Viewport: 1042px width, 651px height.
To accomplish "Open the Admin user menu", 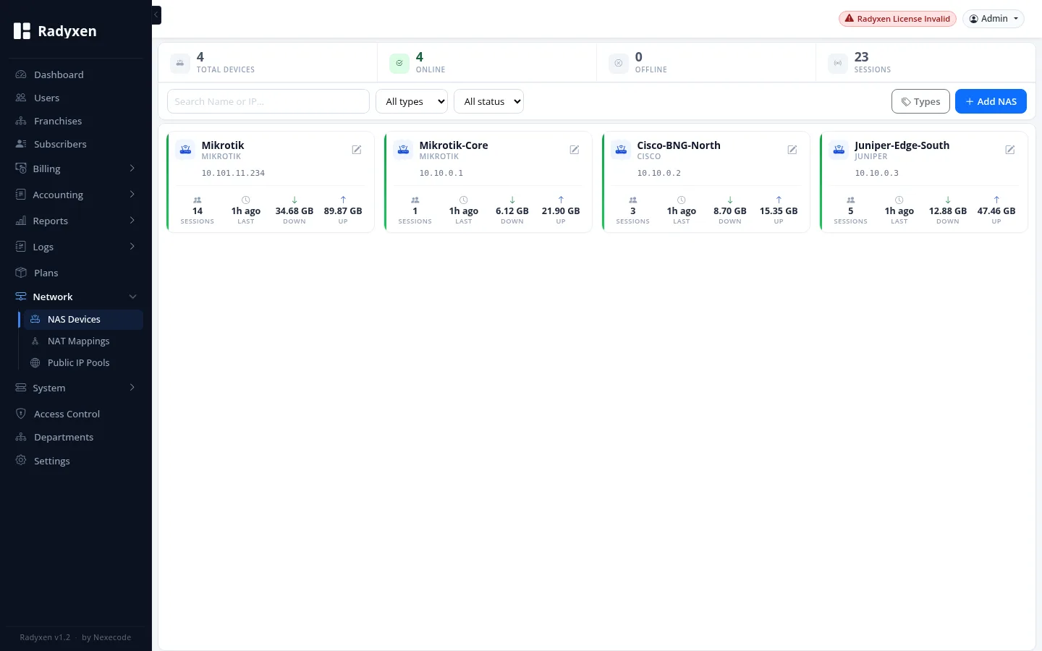I will pos(994,19).
